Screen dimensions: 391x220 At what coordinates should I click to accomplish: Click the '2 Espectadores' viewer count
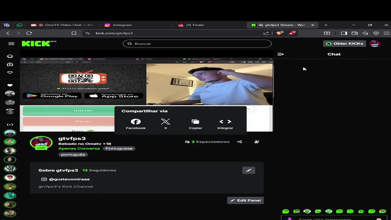[x=210, y=142]
